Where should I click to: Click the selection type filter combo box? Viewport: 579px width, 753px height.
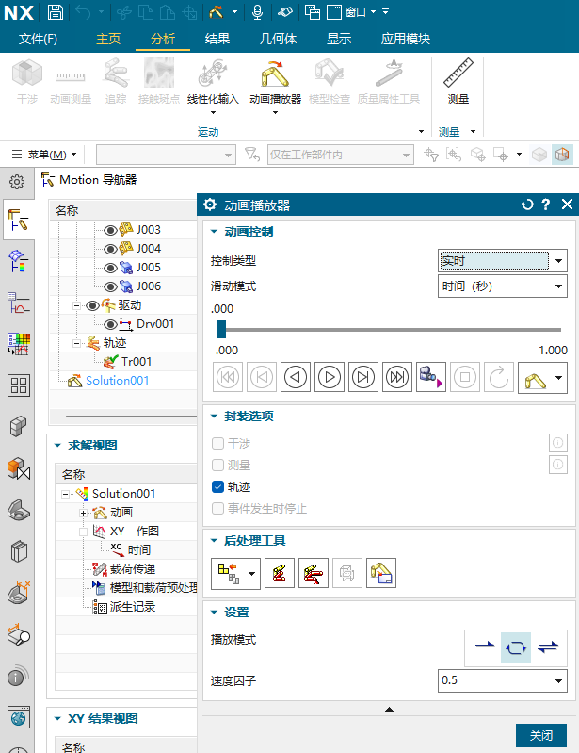(166, 155)
